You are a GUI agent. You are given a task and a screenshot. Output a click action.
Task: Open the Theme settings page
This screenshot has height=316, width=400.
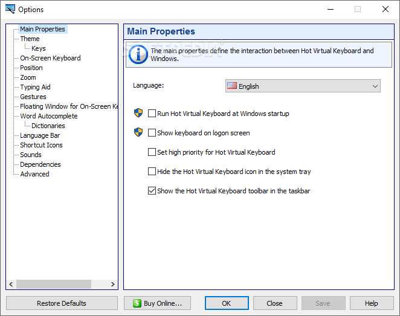[x=30, y=39]
